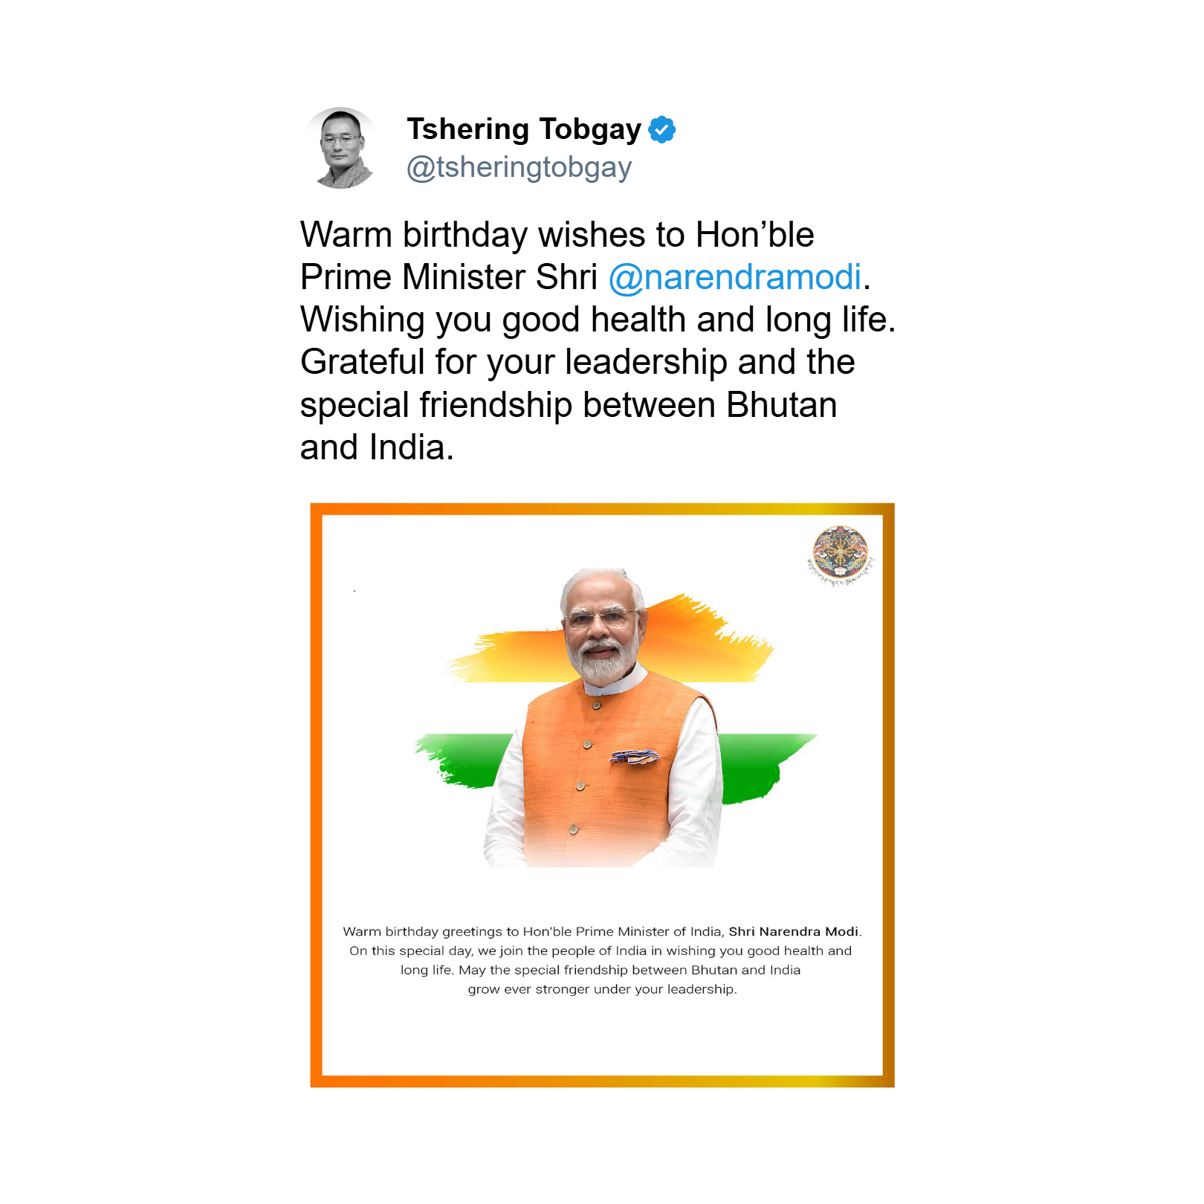1204x1204 pixels.
Task: Click the caption grow ever stronger line
Action: point(603,989)
